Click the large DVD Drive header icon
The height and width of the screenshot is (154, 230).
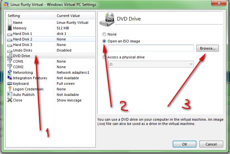click(107, 19)
